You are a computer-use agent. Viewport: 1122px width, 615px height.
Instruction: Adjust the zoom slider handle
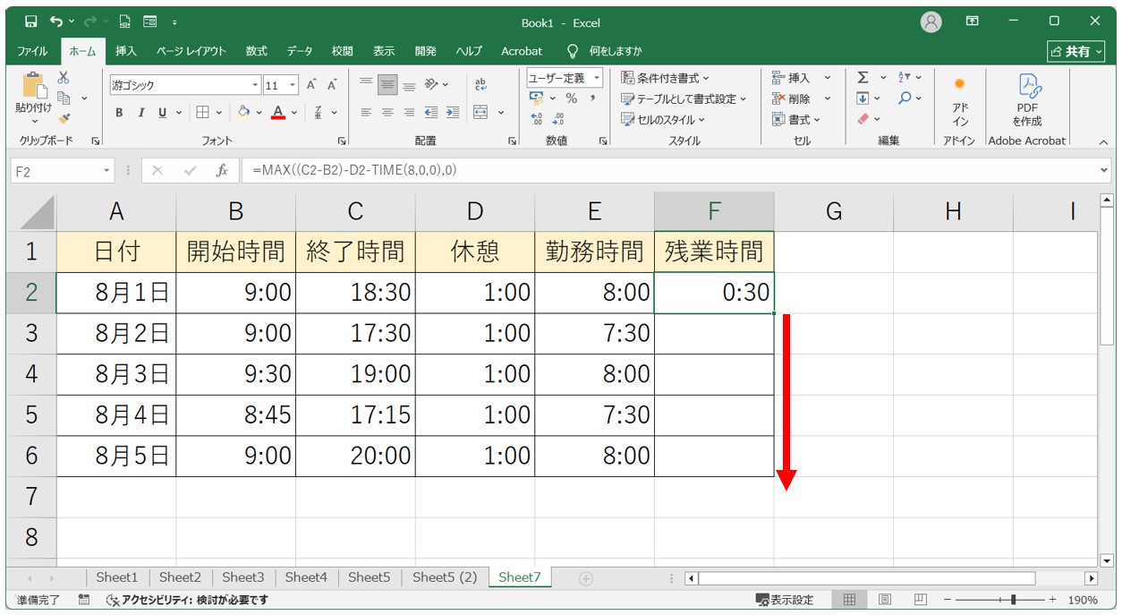pos(1013,600)
